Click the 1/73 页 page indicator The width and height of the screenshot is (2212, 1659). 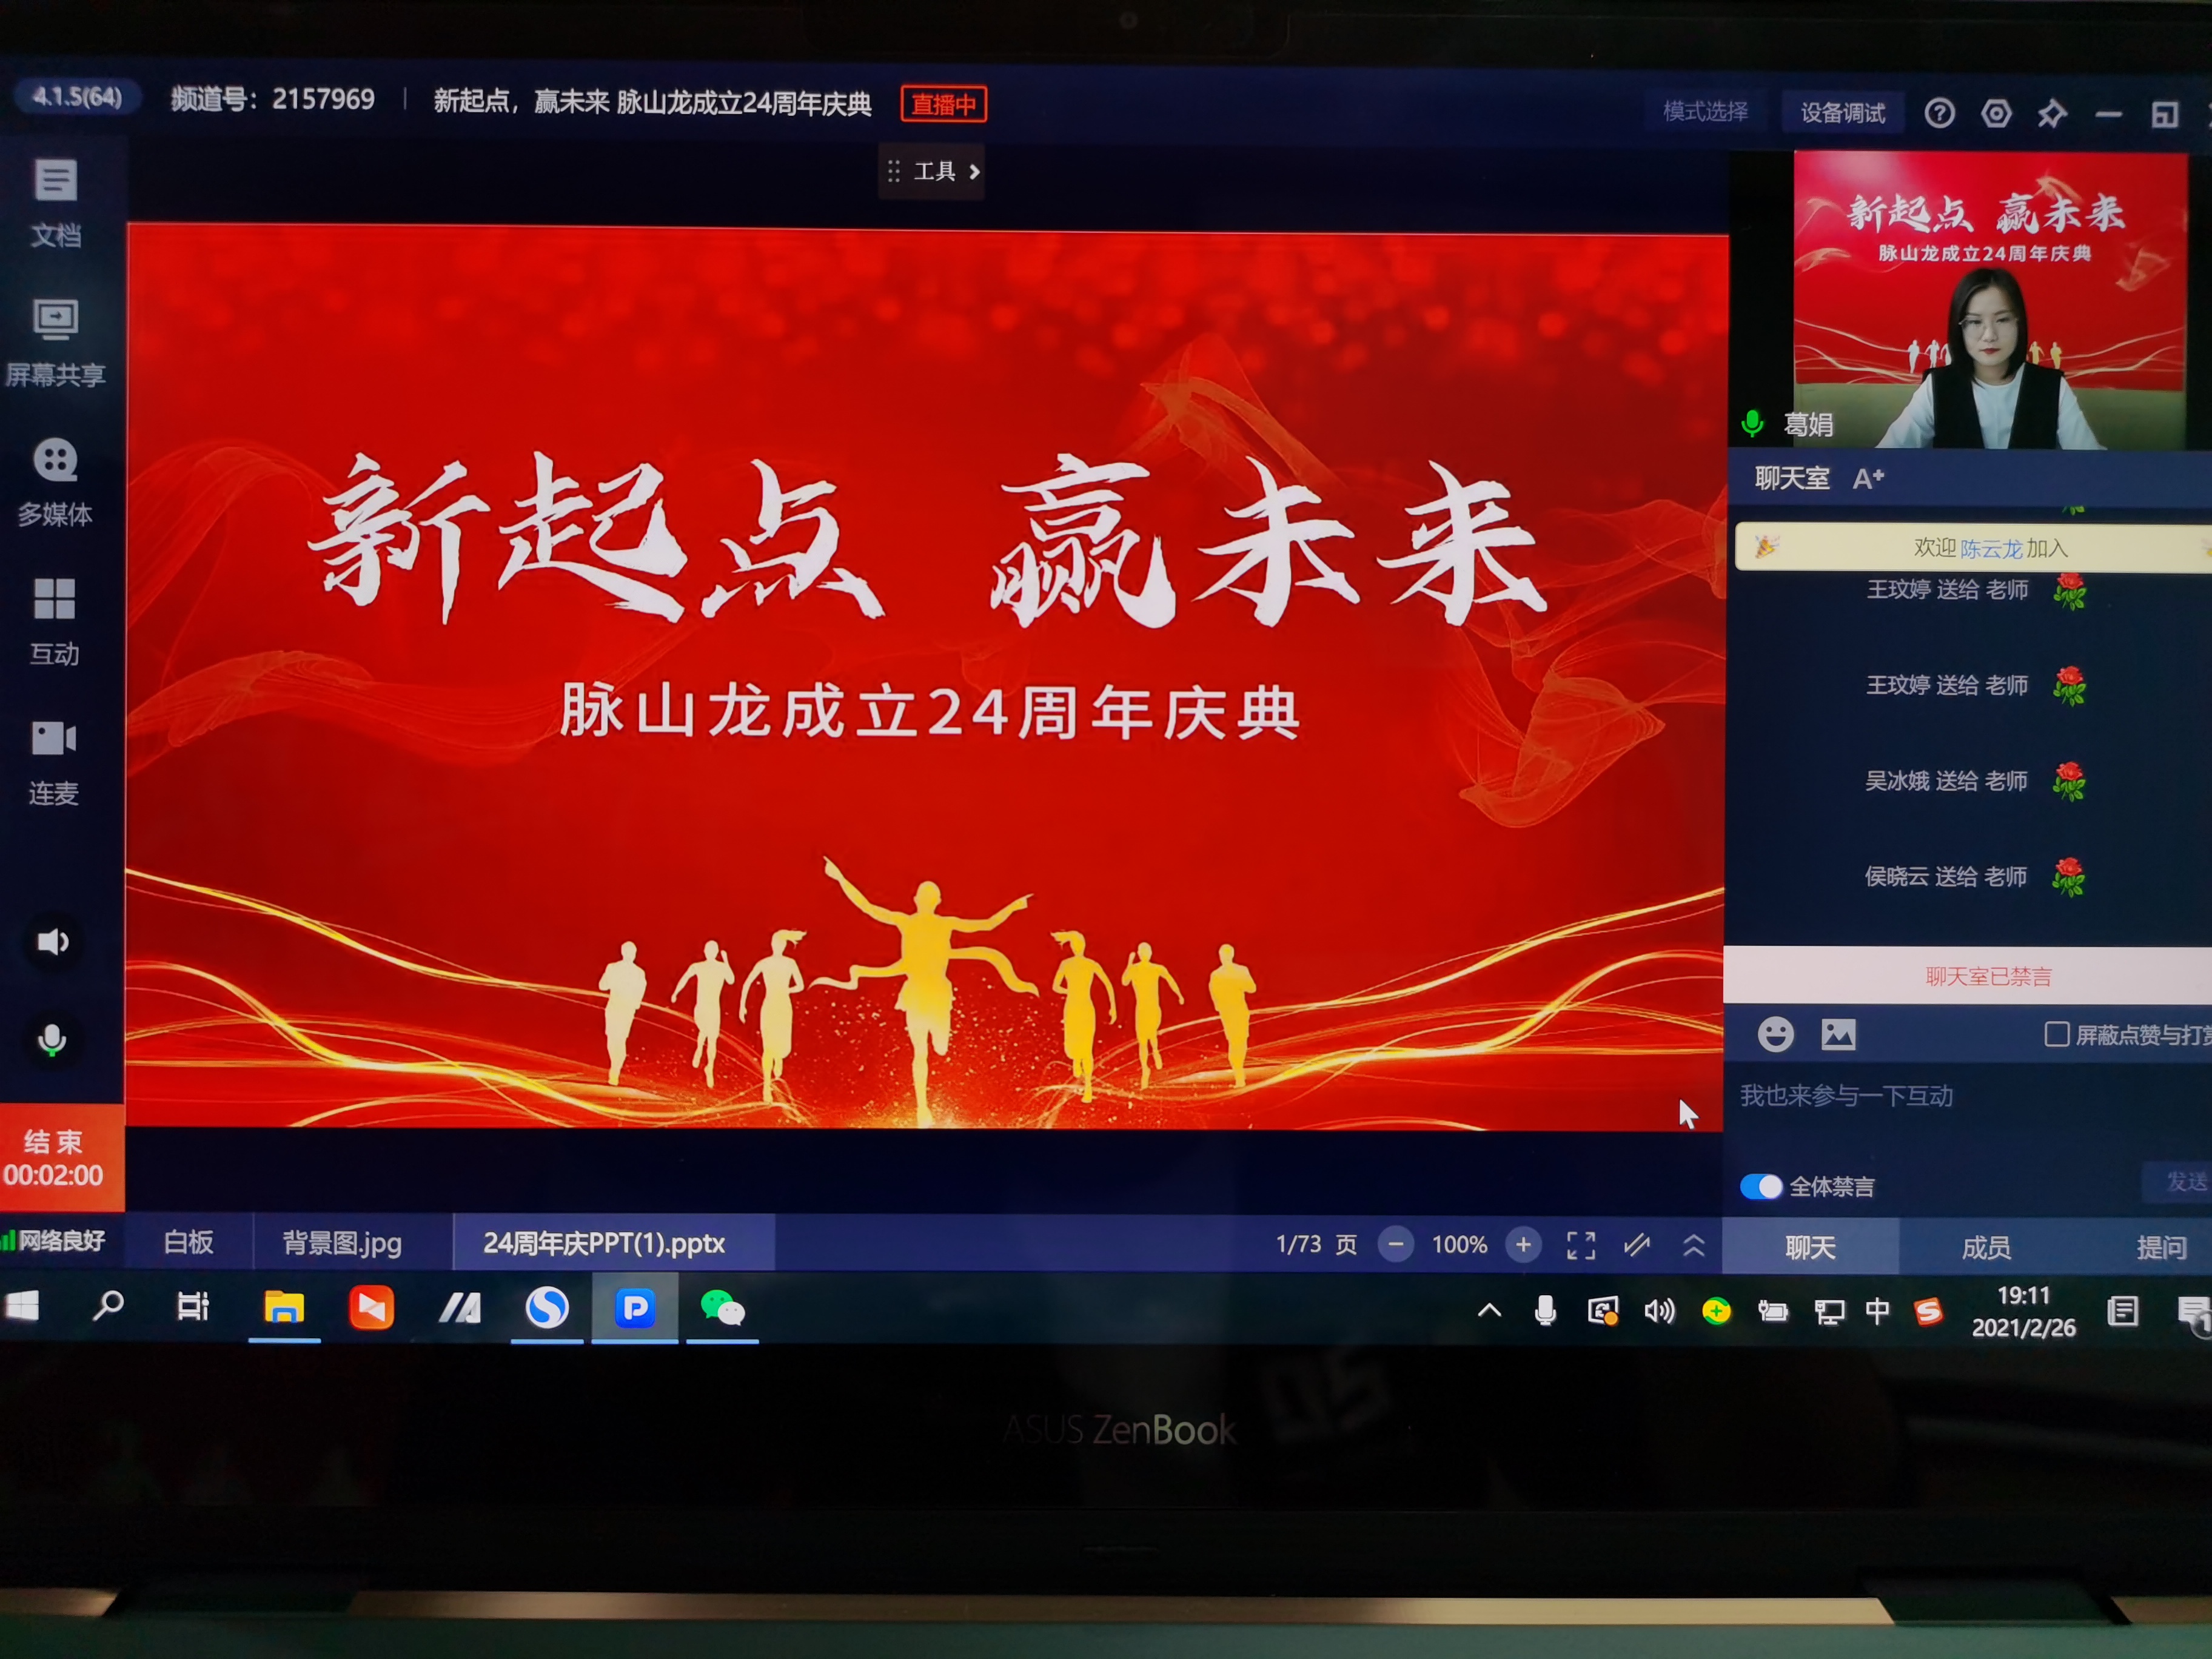1316,1244
